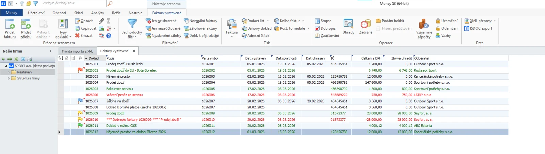
Task: Click the search text field in the title bar
Action: [74, 3]
